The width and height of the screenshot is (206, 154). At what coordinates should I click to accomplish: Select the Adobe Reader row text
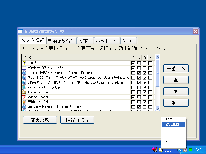[38, 97]
